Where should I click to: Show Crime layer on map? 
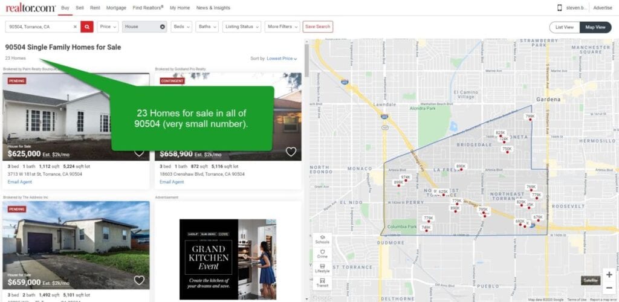coord(322,253)
